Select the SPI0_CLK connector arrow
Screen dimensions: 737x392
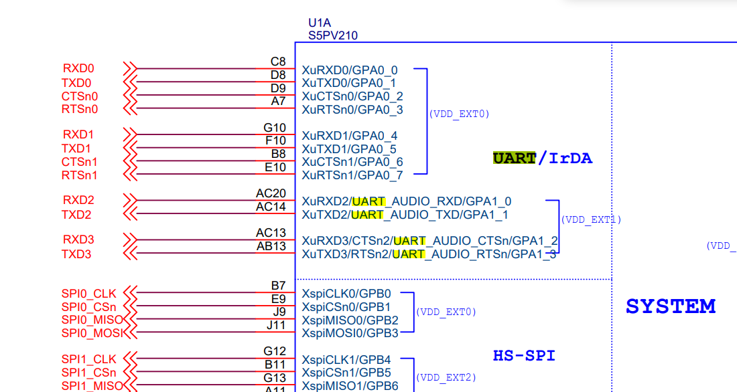[x=129, y=293]
